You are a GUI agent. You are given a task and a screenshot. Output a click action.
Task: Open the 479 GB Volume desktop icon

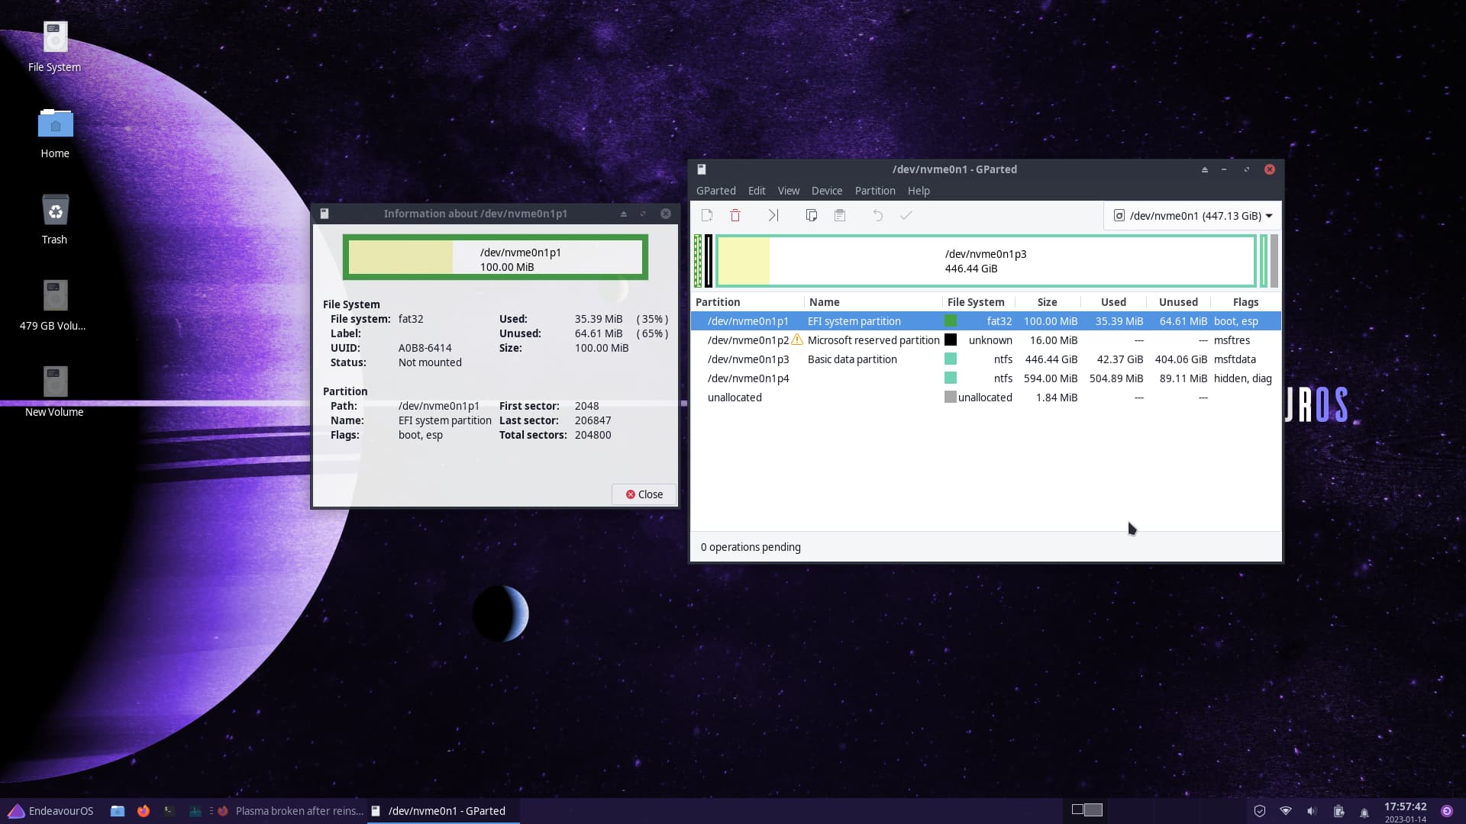[x=54, y=306]
